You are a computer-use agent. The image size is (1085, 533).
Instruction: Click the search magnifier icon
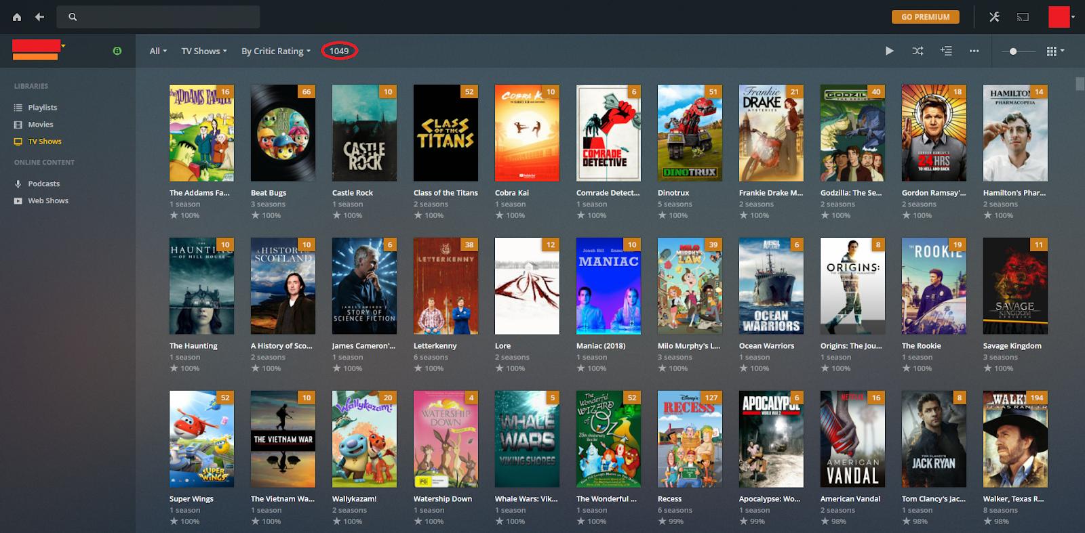pyautogui.click(x=73, y=17)
